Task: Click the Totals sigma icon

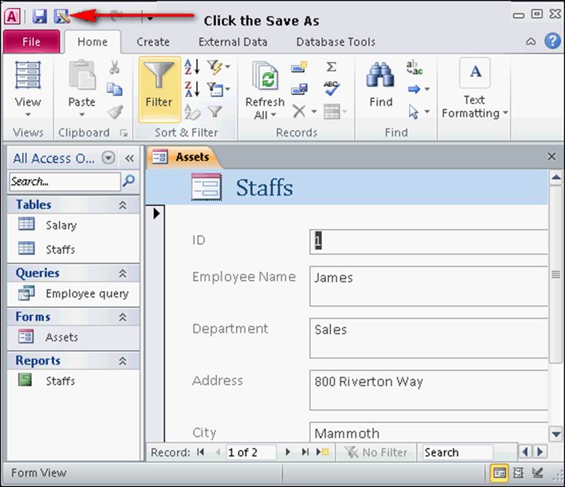Action: [x=331, y=67]
